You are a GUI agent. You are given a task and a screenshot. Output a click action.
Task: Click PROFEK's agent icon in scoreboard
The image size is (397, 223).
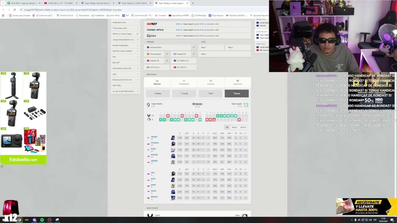(x=173, y=156)
